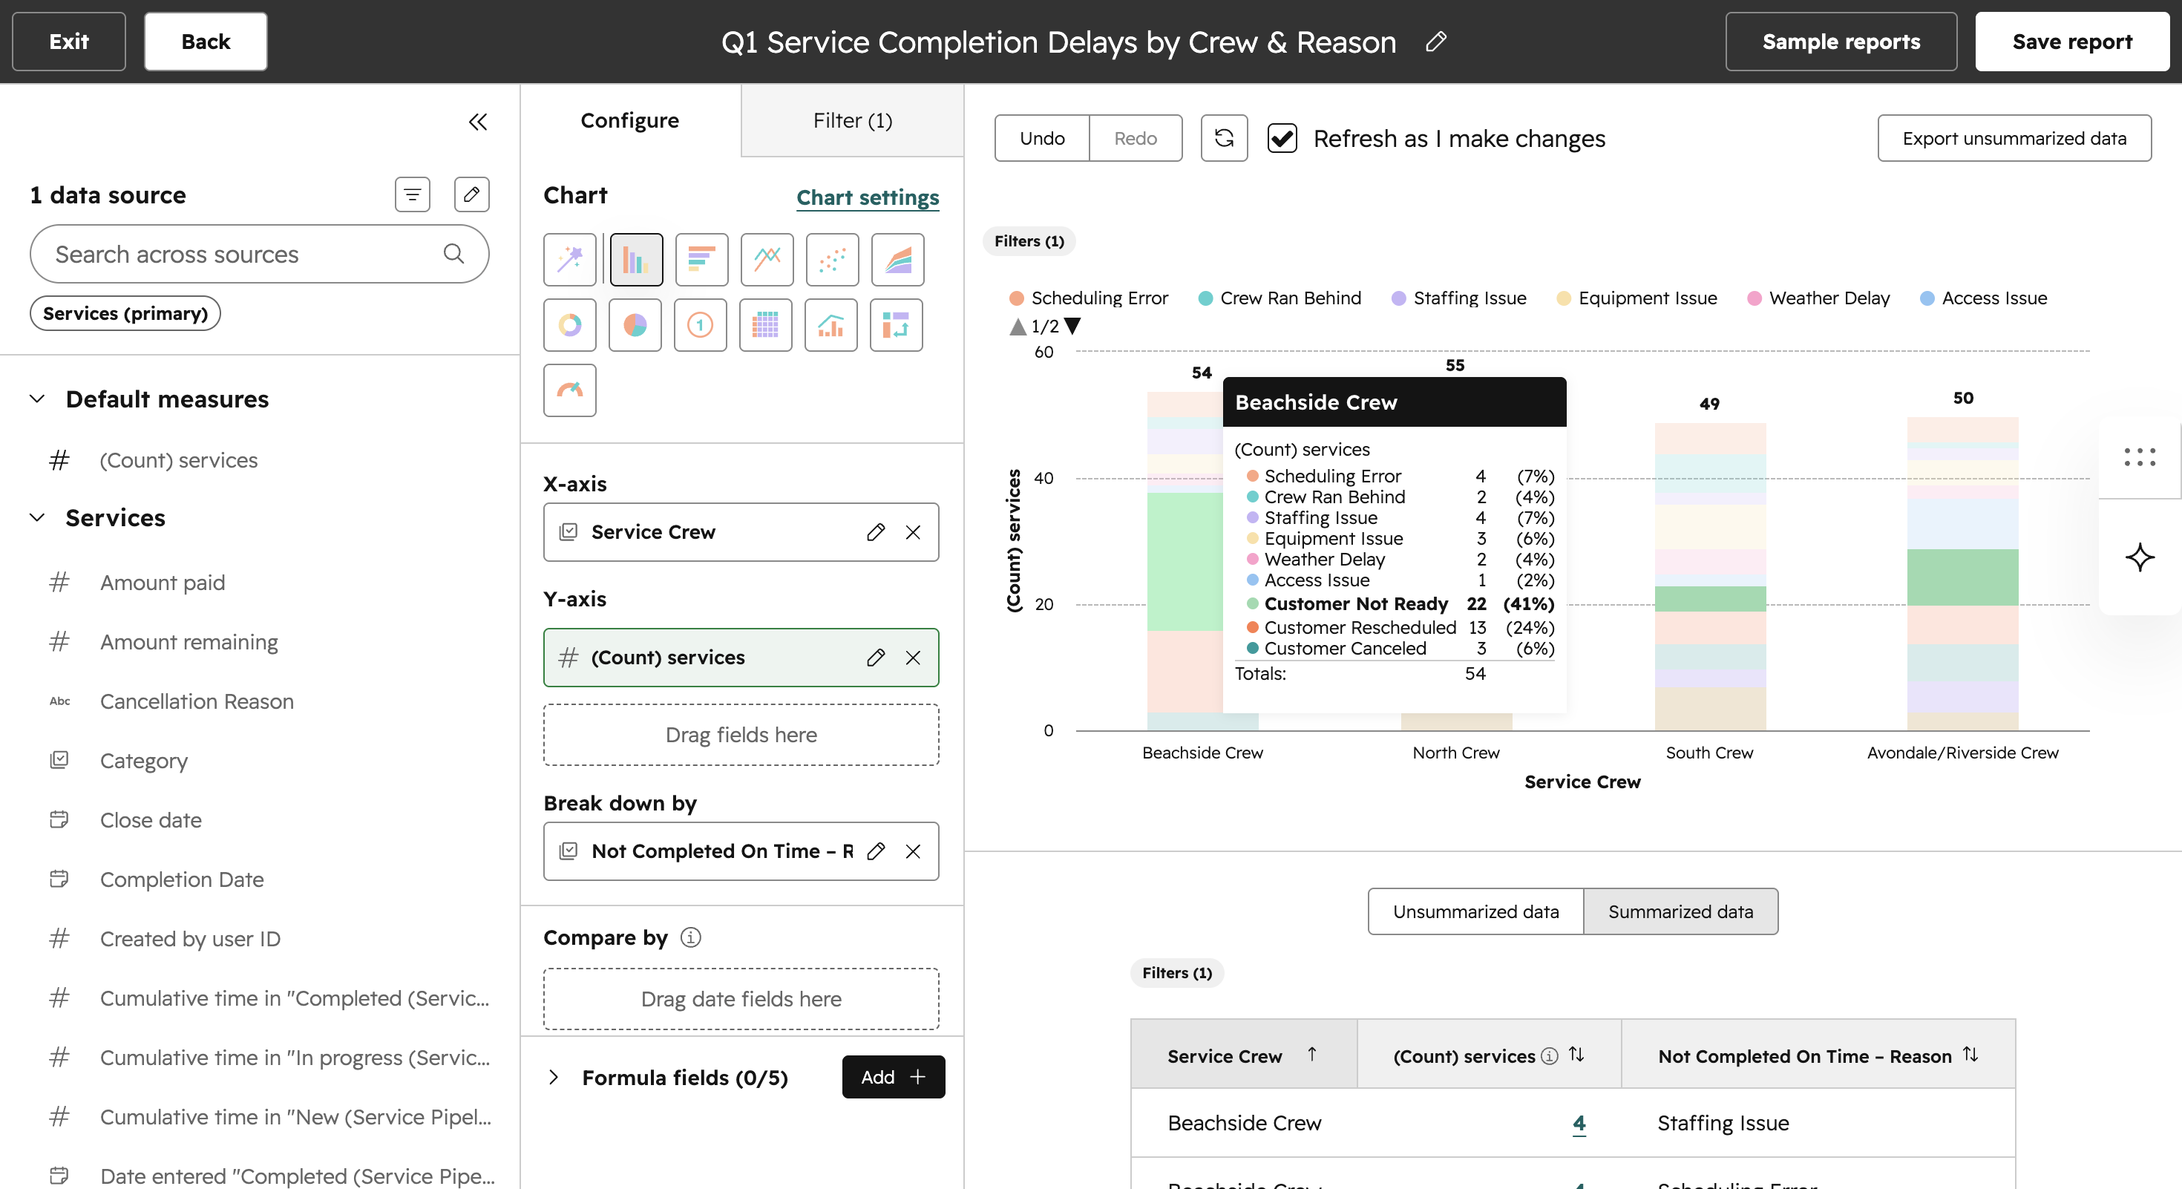
Task: Click the South Crew stacked bar
Action: click(x=1710, y=577)
